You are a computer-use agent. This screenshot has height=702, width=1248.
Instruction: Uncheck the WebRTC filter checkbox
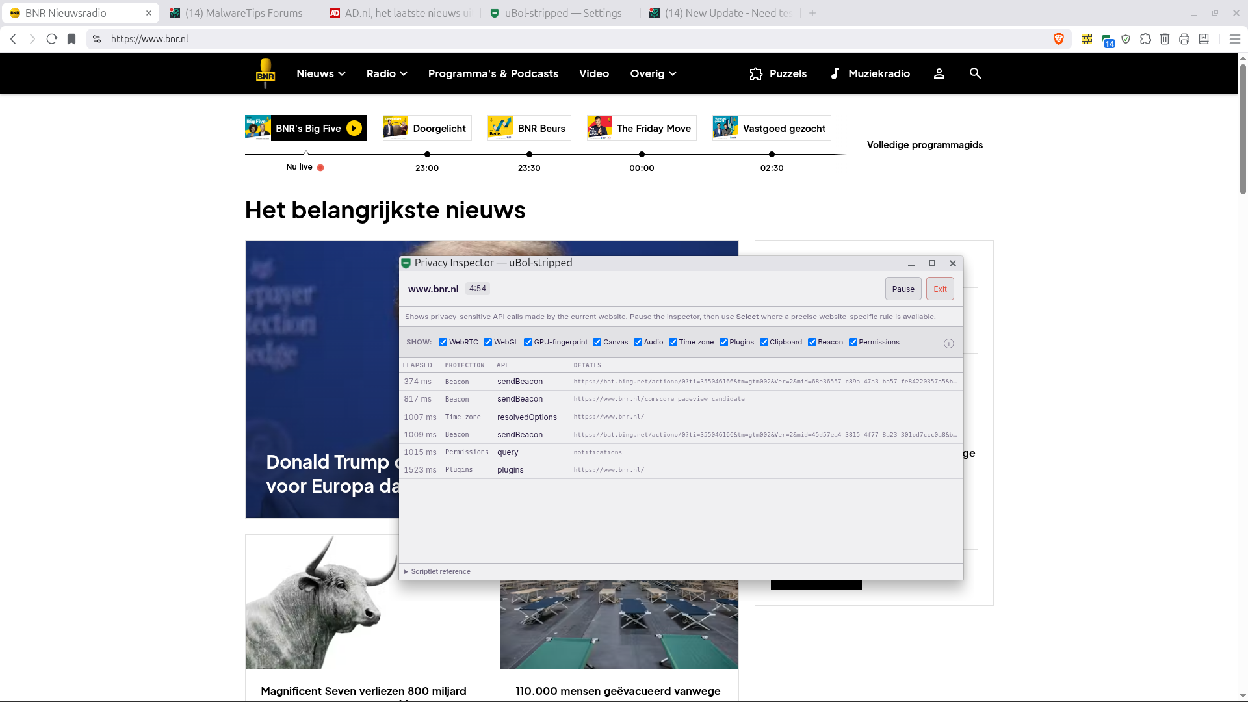pos(443,343)
